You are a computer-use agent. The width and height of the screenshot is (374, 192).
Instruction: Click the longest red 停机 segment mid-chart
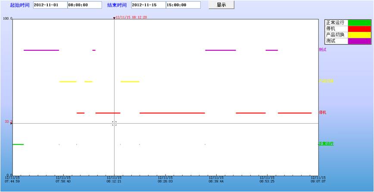172,113
